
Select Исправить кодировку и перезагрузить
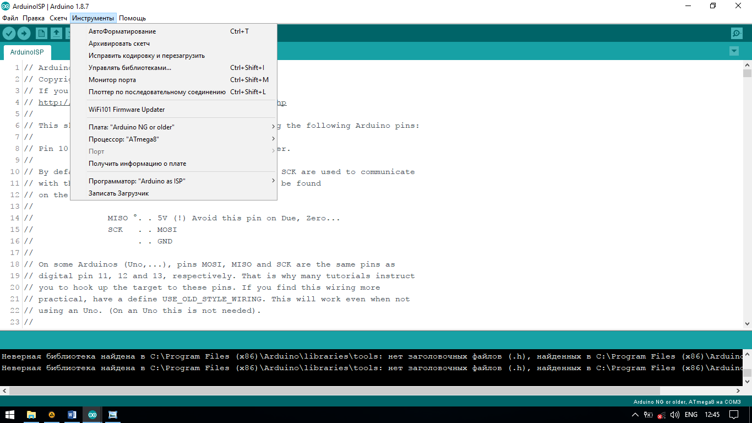174,56
